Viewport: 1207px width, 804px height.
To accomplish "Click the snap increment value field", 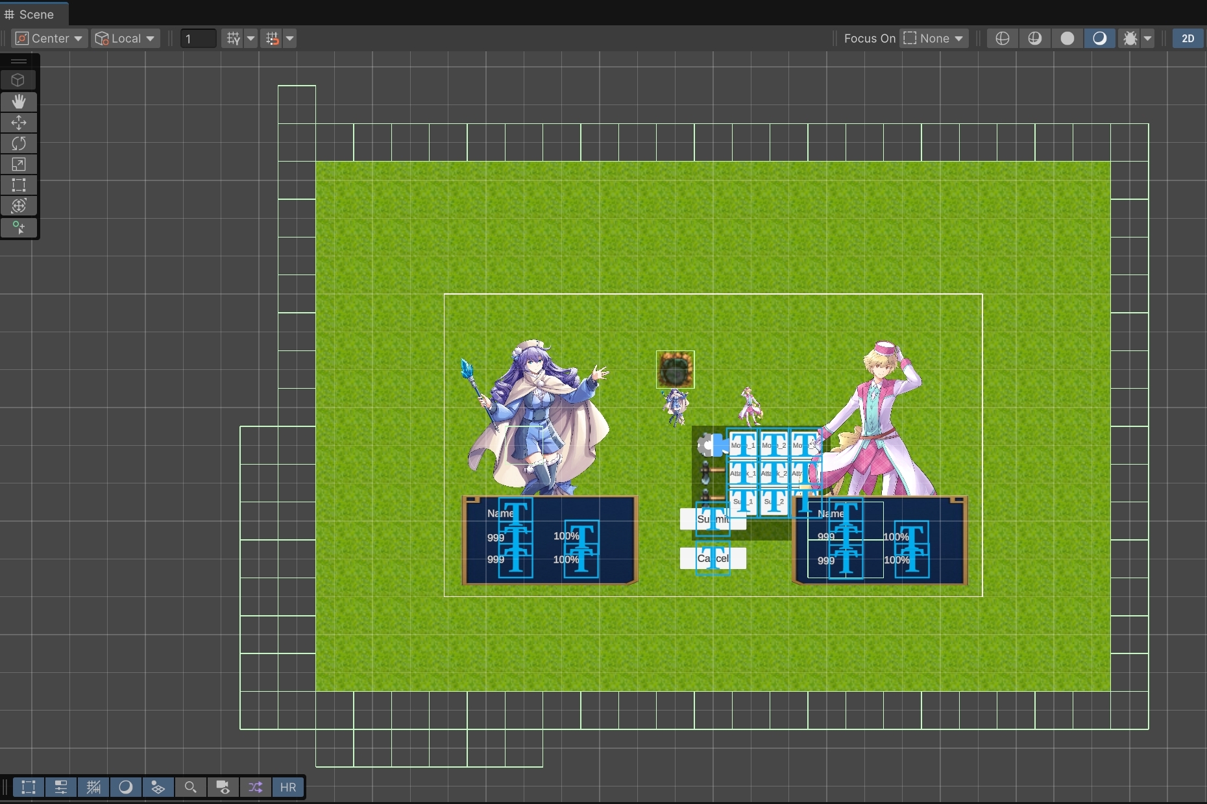I will (x=198, y=38).
